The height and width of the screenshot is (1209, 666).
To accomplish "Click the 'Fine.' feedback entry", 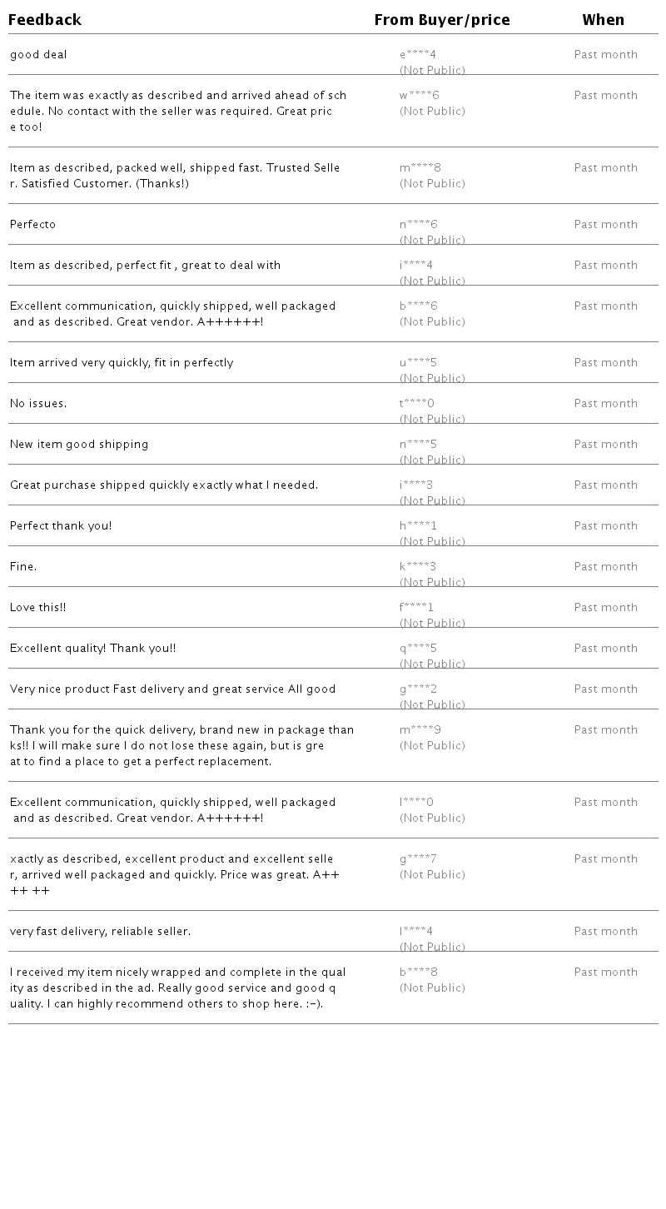I will point(23,567).
